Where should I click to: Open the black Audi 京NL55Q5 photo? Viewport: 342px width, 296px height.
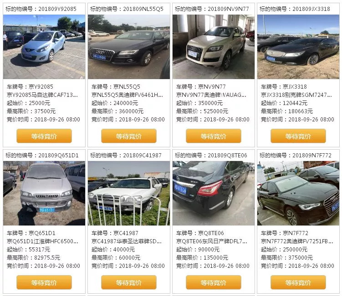click(x=129, y=47)
